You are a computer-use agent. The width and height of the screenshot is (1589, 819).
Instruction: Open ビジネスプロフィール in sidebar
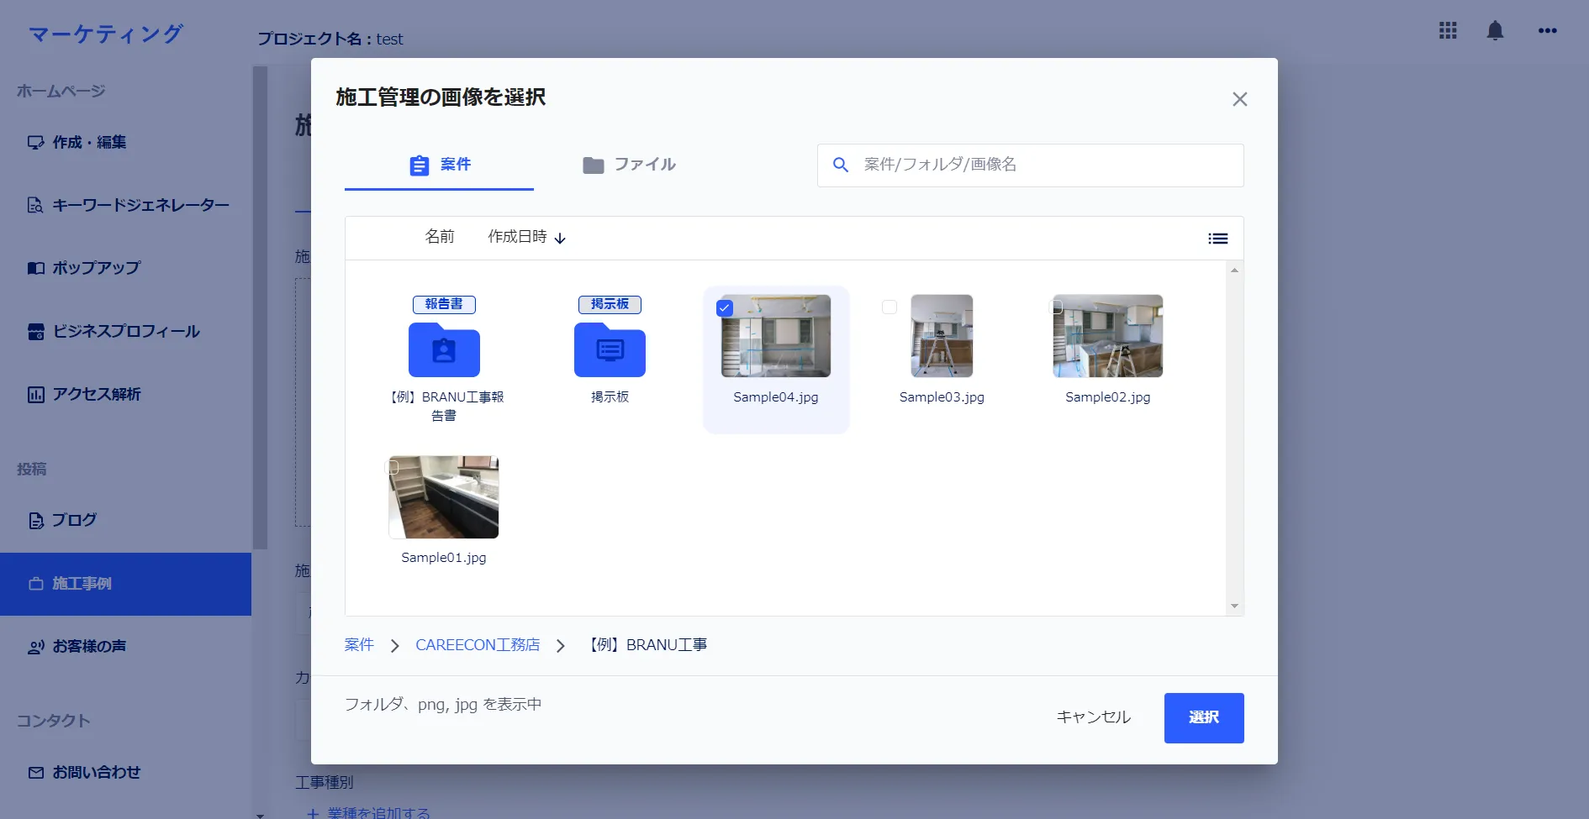[x=126, y=332]
